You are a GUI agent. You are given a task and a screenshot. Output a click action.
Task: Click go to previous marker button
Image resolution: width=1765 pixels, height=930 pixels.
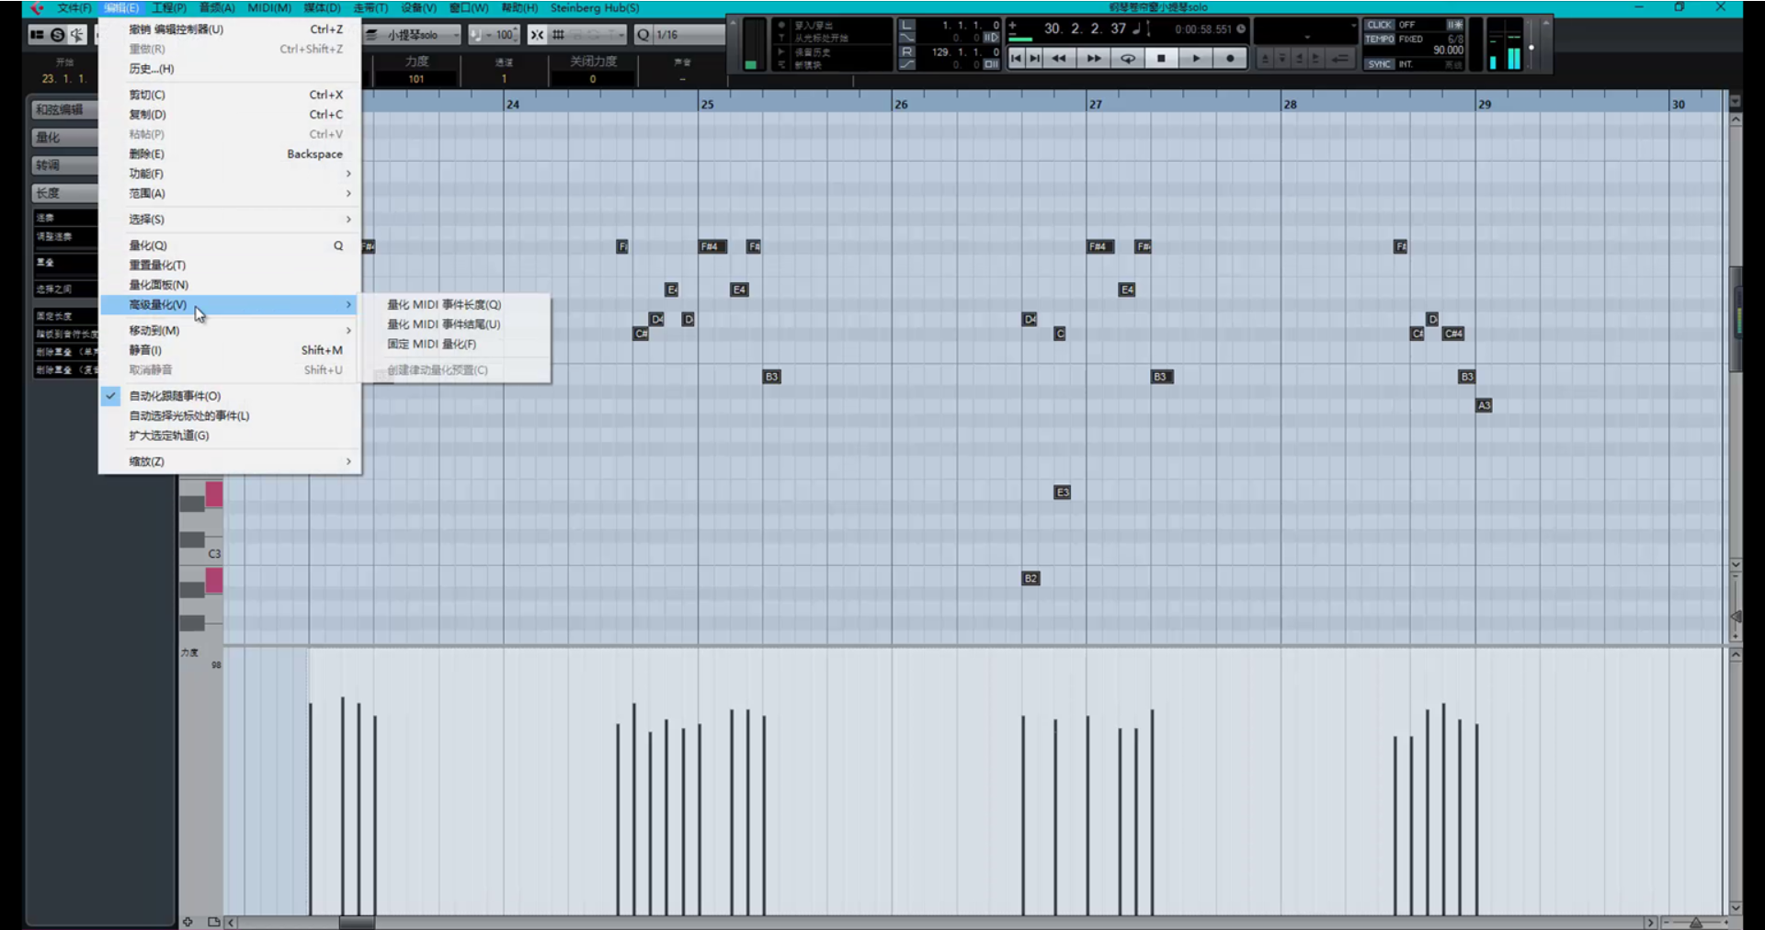(x=1016, y=58)
